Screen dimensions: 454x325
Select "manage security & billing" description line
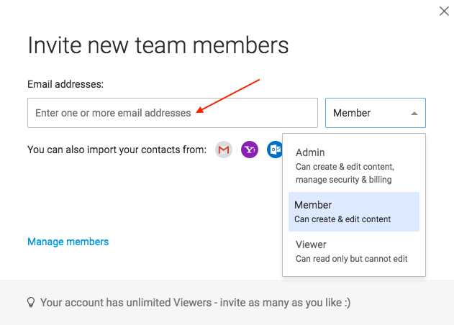tap(344, 180)
